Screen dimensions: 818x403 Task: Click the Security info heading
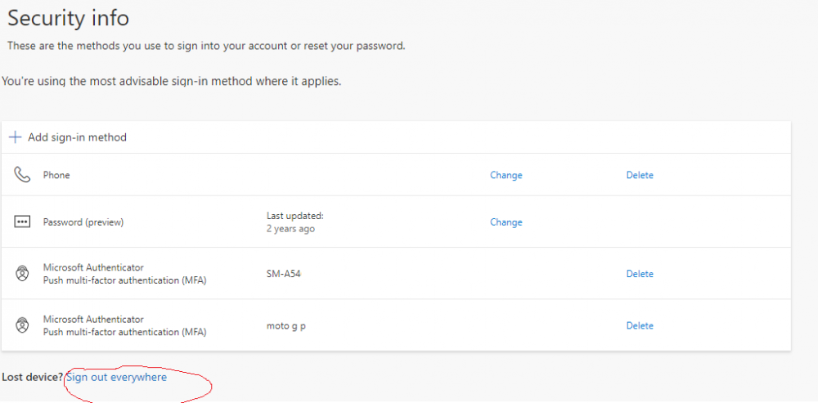(x=69, y=18)
